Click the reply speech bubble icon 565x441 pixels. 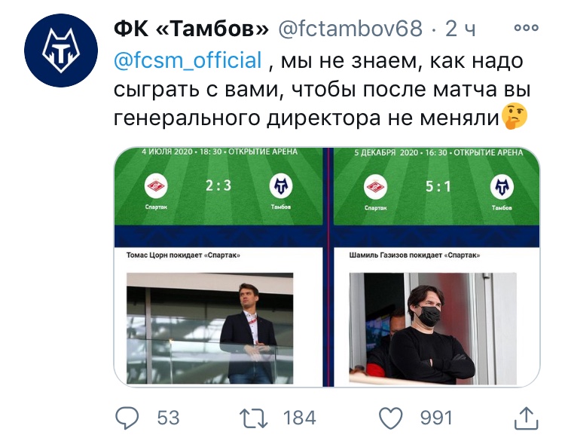(x=127, y=417)
